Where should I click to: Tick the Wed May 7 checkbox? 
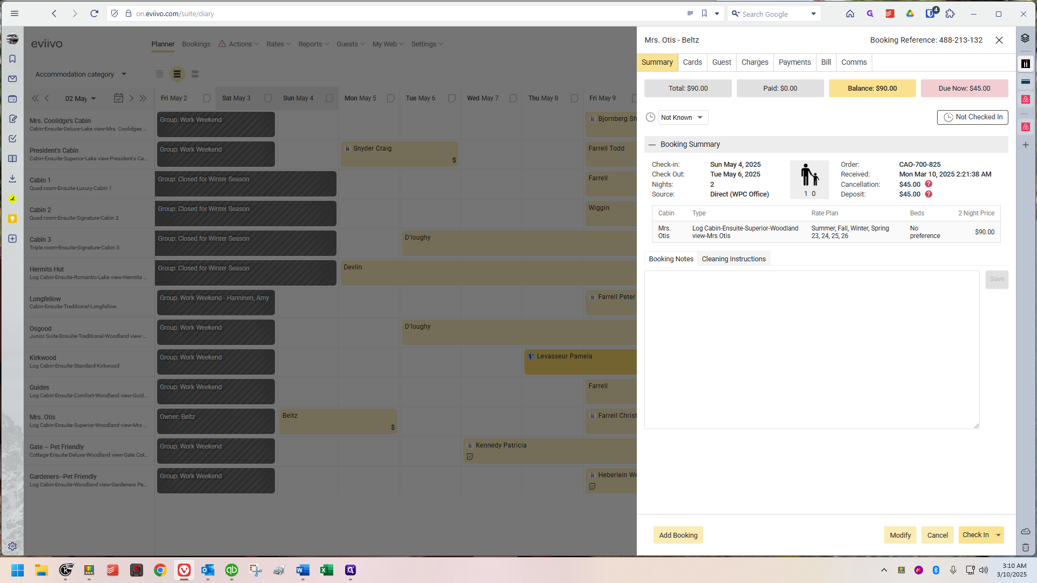click(513, 98)
